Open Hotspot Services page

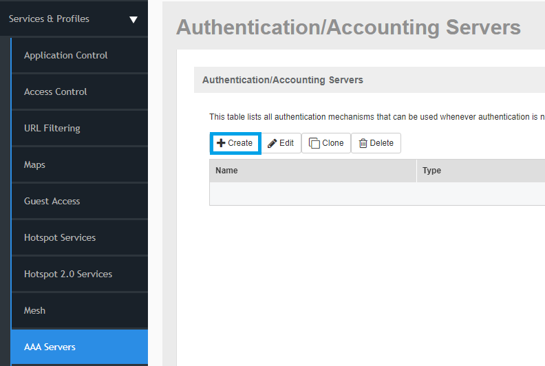[x=60, y=238]
